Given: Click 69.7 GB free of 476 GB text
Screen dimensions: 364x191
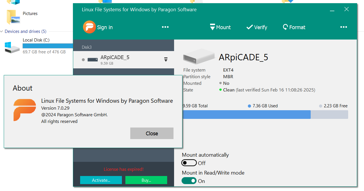Looking at the screenshot, I should [x=44, y=52].
